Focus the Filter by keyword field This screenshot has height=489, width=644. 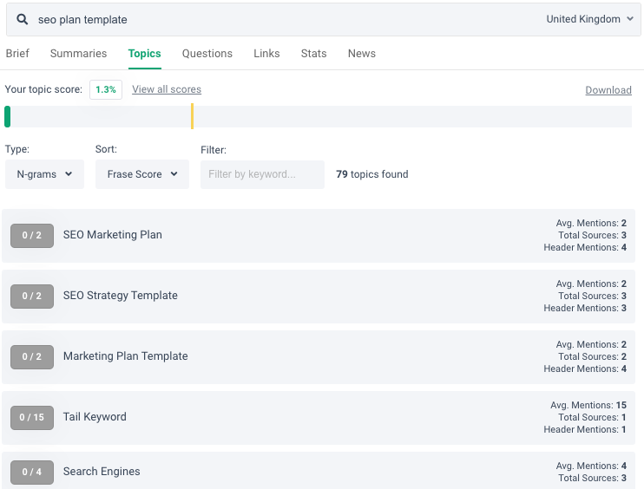pos(262,174)
